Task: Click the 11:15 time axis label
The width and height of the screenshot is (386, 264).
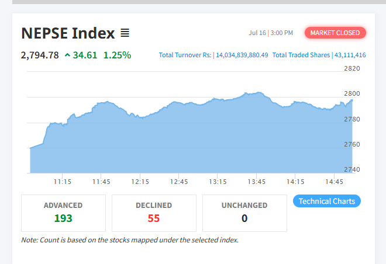Action: coord(63,182)
